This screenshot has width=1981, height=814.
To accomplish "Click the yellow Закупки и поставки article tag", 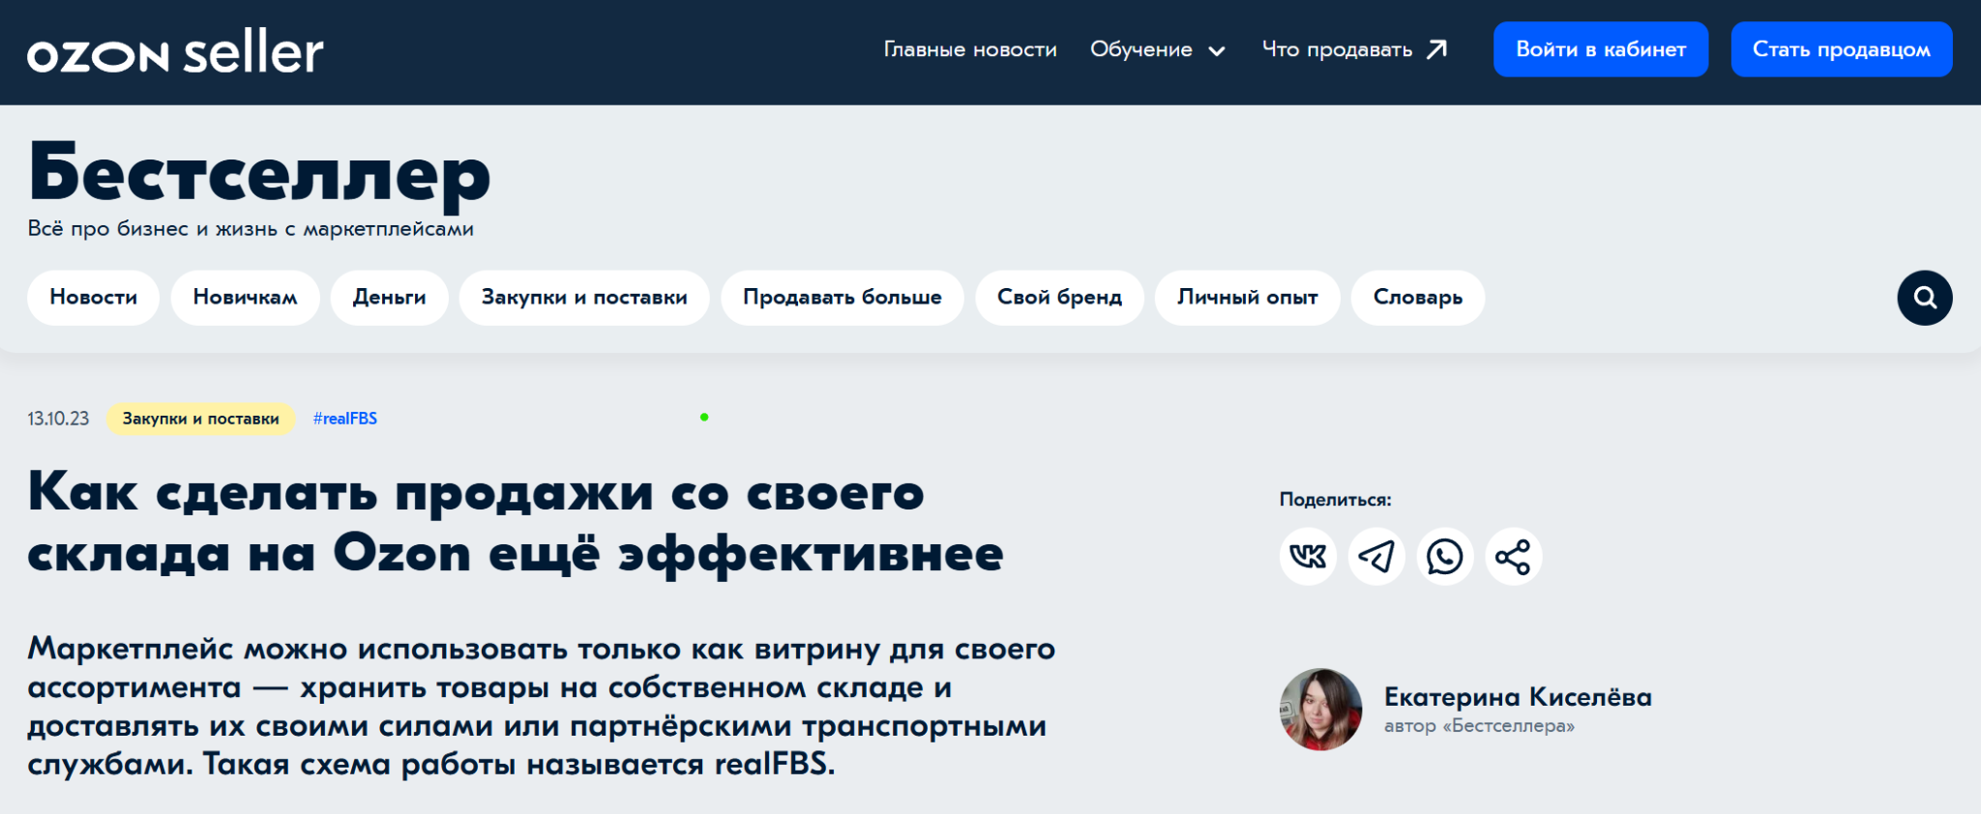I will (200, 419).
